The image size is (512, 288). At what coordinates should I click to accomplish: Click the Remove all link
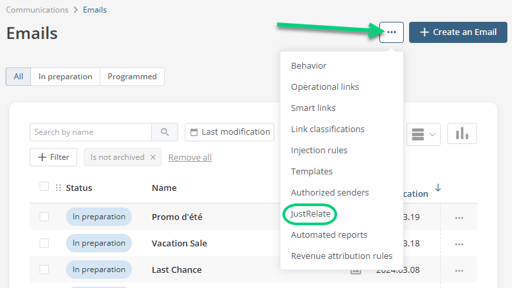click(x=190, y=158)
